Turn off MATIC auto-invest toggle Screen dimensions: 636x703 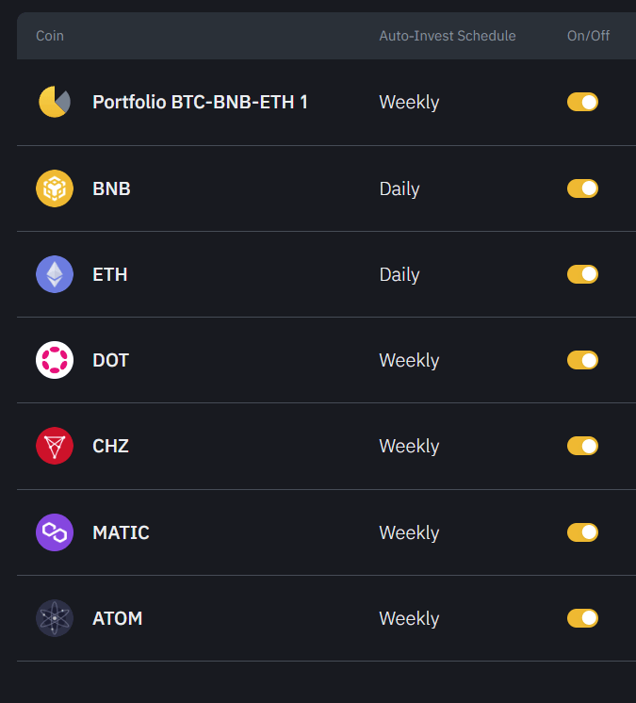[x=582, y=532]
